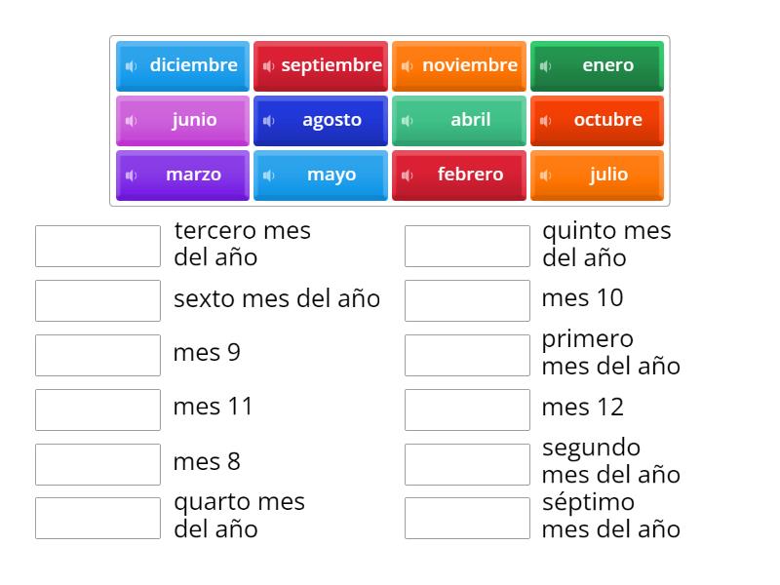Play audio for the agosto tile

tap(270, 120)
